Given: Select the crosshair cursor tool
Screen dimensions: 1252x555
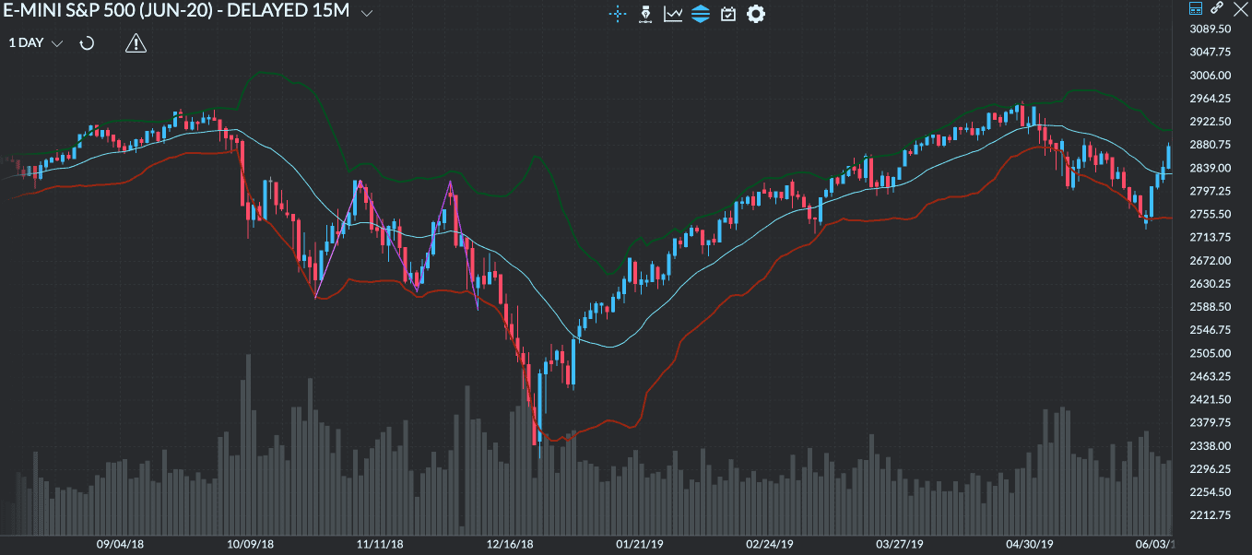Looking at the screenshot, I should (618, 14).
